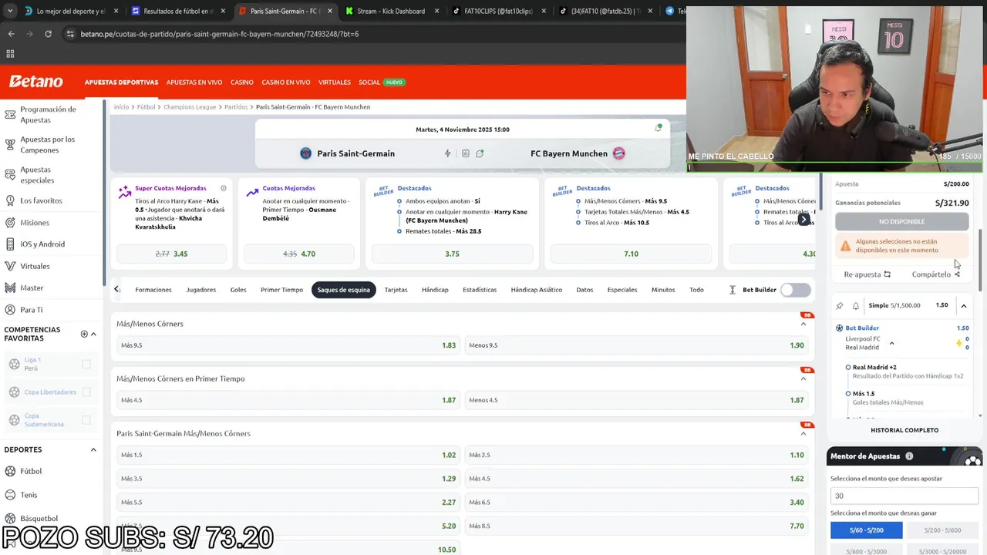This screenshot has height=555, width=987.
Task: Advance highlighted bets carousel with arrow
Action: [x=803, y=220]
